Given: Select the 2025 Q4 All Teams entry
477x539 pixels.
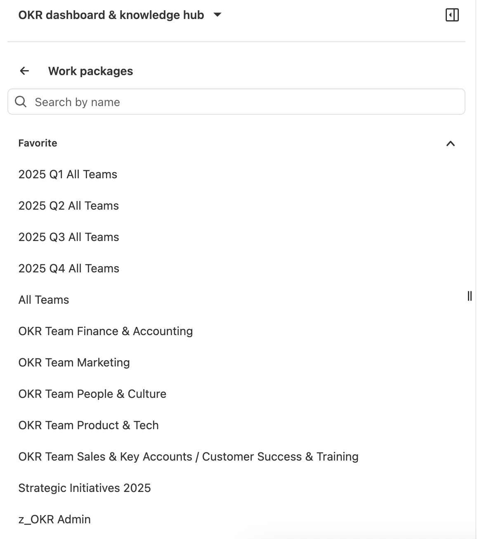Looking at the screenshot, I should tap(68, 268).
